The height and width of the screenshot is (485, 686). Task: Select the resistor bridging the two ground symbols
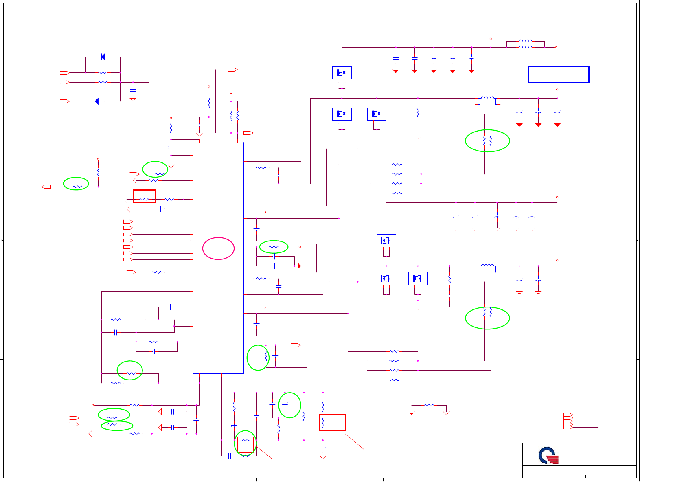pos(429,405)
